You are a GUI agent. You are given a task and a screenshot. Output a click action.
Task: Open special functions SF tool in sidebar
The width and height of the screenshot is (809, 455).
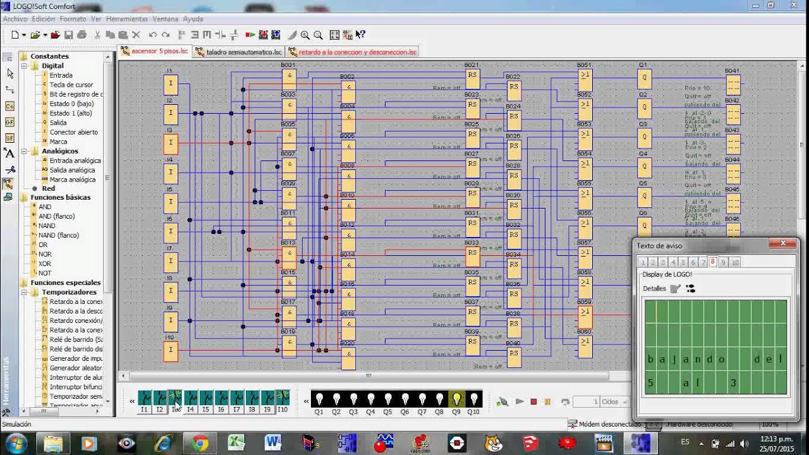point(9,138)
